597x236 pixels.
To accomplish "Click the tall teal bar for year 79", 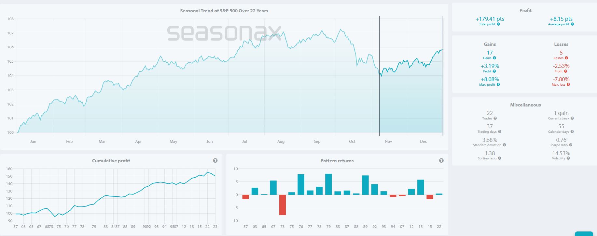I will 328,184.
